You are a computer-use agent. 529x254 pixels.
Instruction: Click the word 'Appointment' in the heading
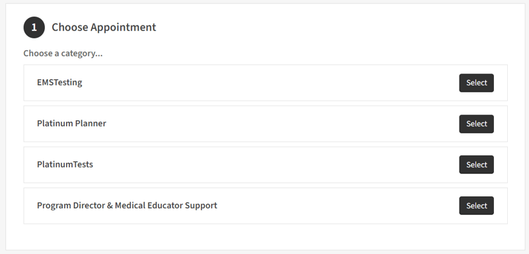(123, 28)
